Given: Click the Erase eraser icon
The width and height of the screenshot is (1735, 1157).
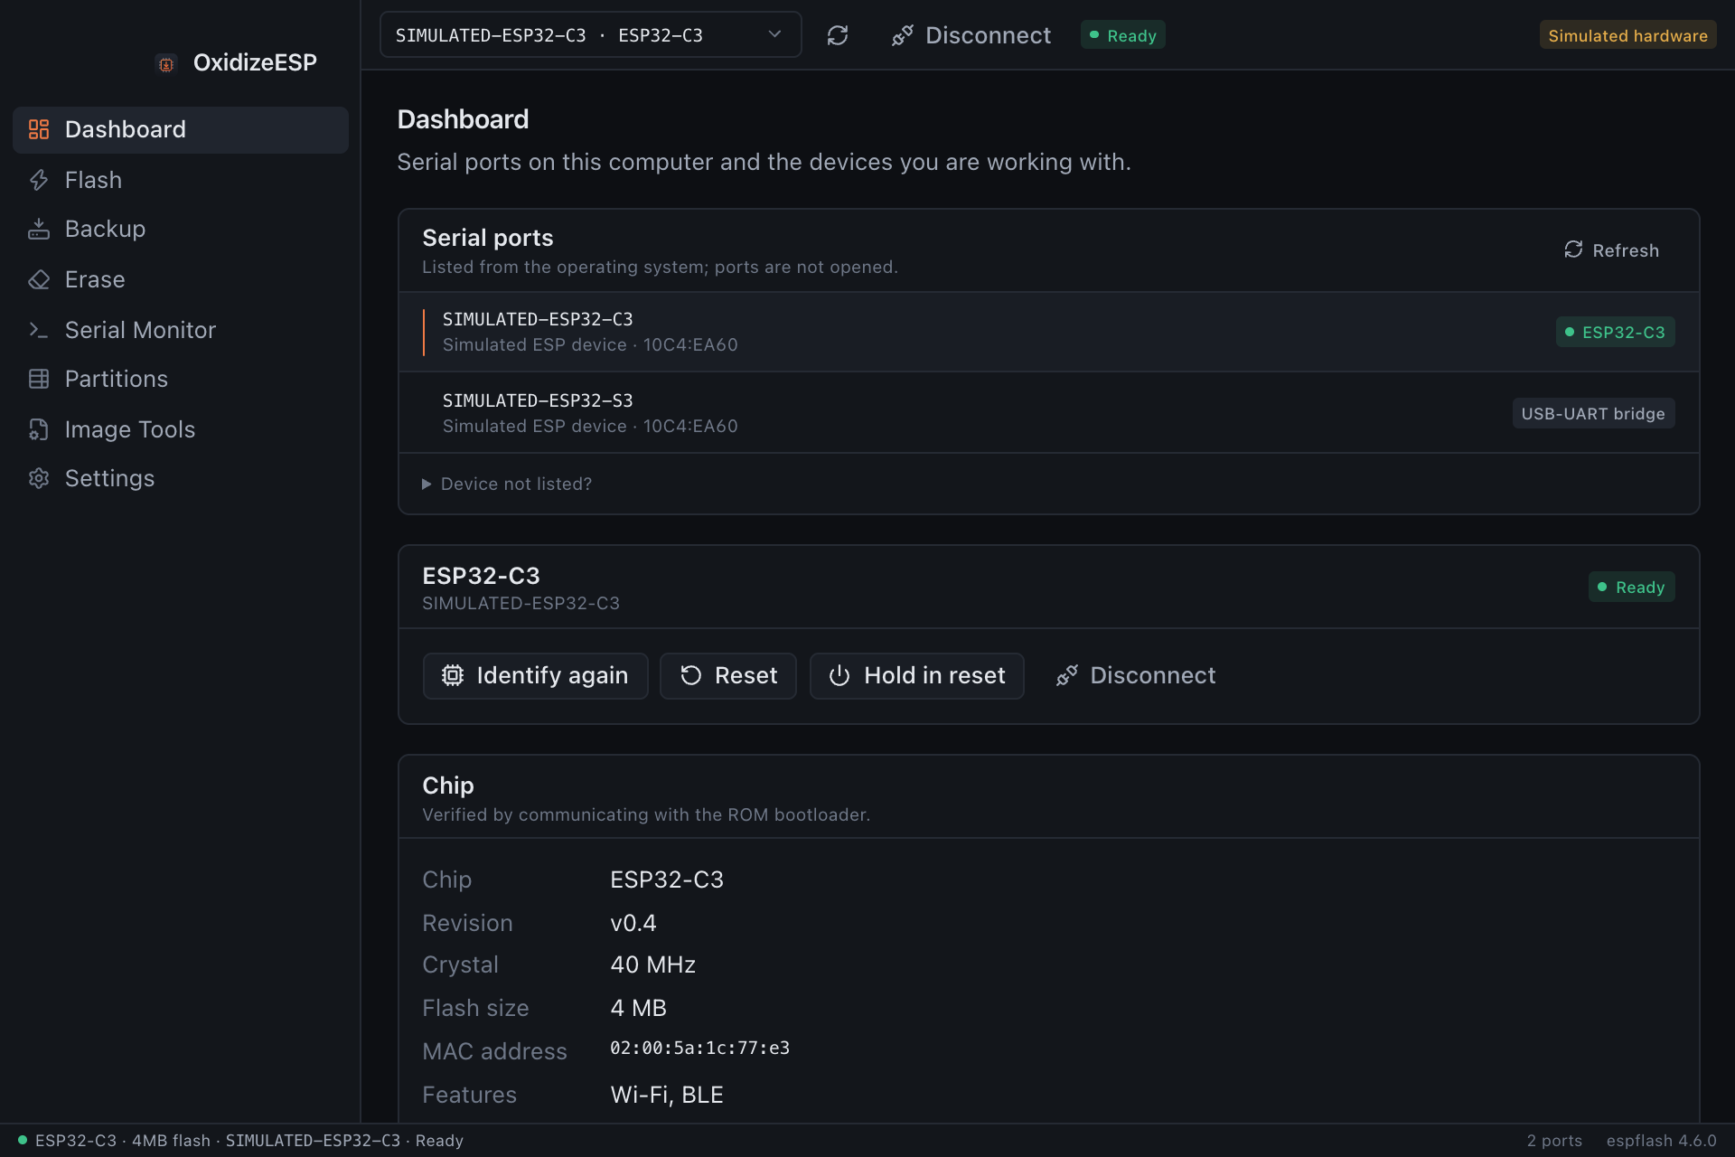Looking at the screenshot, I should point(39,279).
